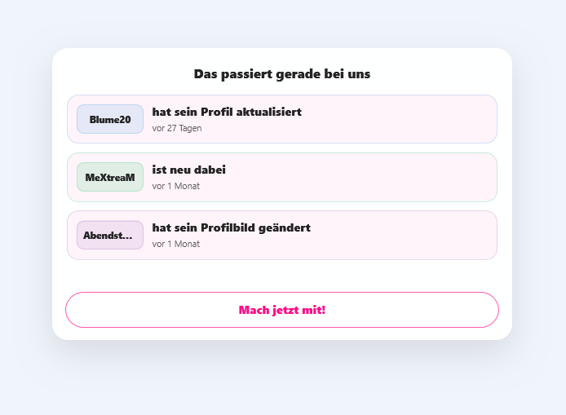Click white card space above the join button
The width and height of the screenshot is (566, 415).
[x=282, y=276]
